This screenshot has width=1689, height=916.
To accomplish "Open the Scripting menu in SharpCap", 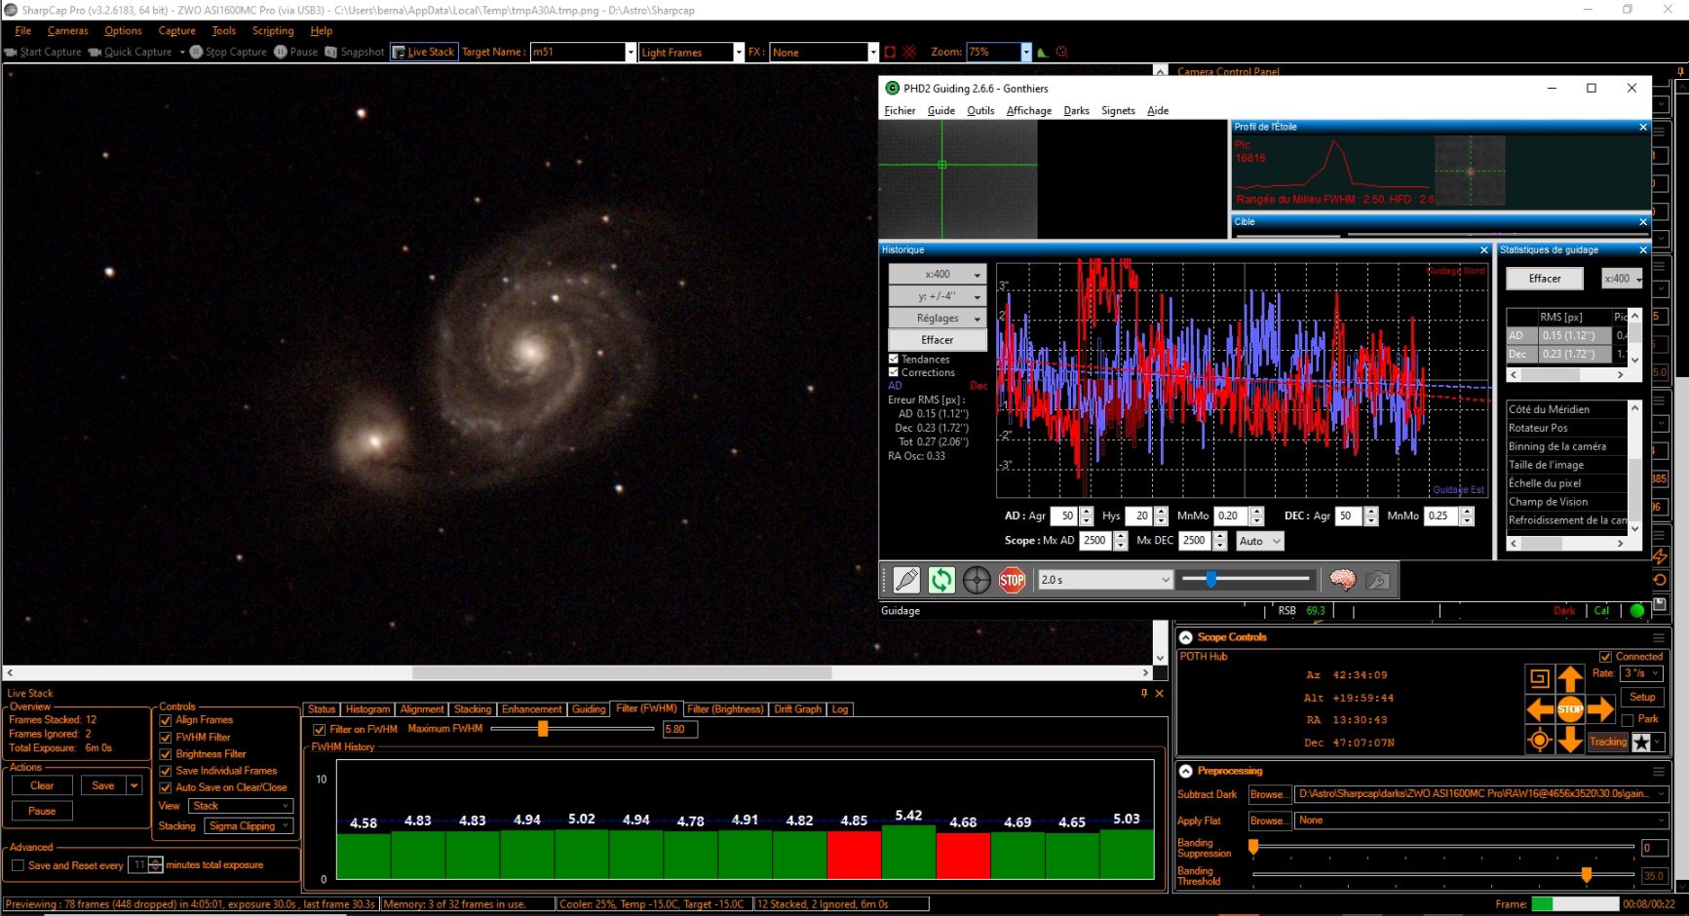I will click(273, 31).
